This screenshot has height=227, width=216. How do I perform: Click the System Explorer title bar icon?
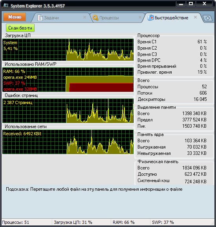5,6
